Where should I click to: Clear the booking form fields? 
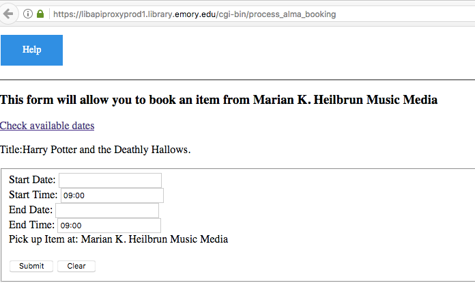(76, 266)
